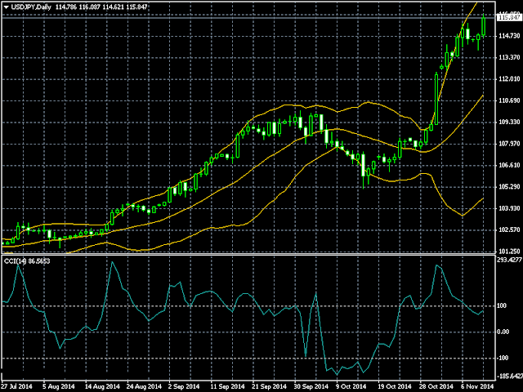Click the 102.570 price level label
The width and height of the screenshot is (523, 392).
(509, 230)
